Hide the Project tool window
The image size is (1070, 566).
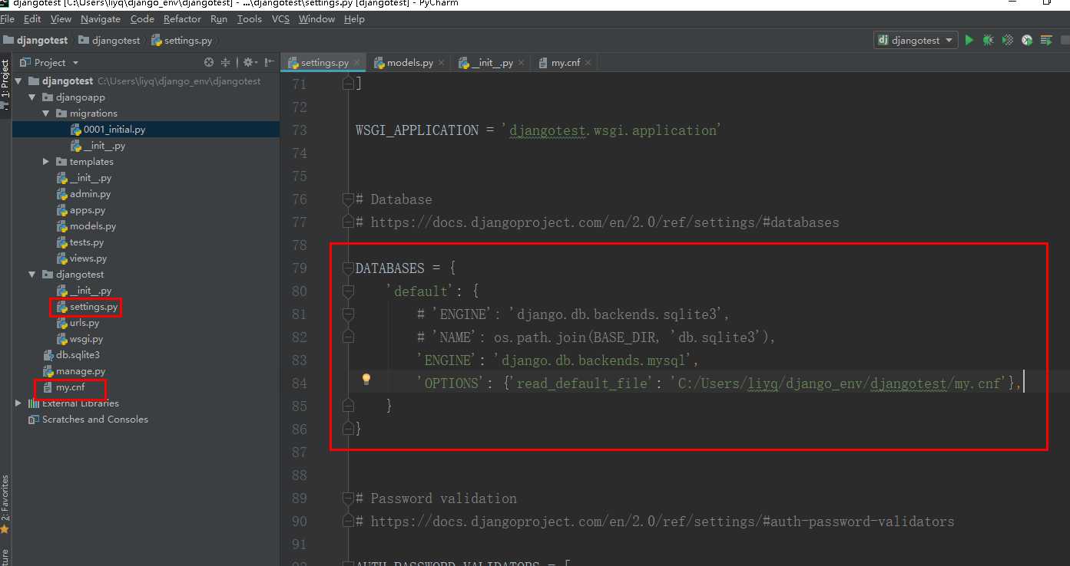pyautogui.click(x=269, y=62)
